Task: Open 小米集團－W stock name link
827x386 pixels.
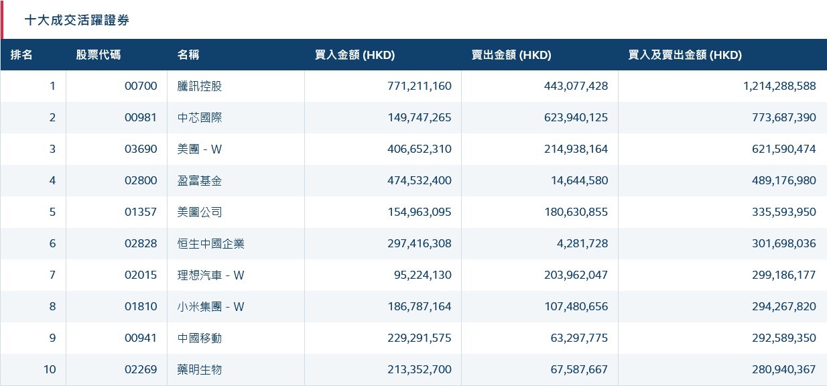Action: point(206,306)
